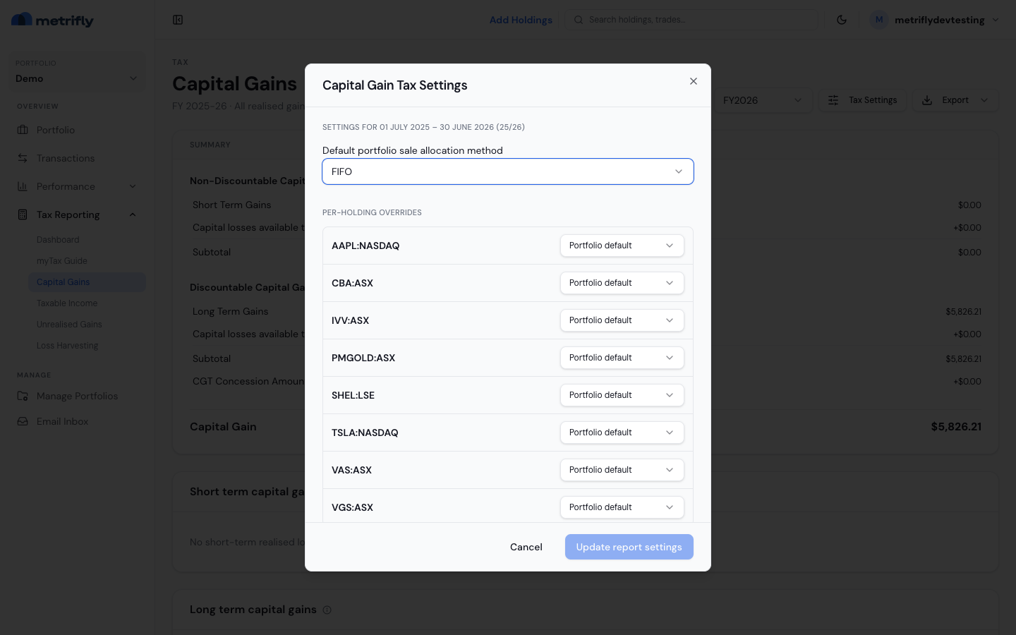Open Transactions in sidebar
This screenshot has width=1016, height=635.
(77, 158)
